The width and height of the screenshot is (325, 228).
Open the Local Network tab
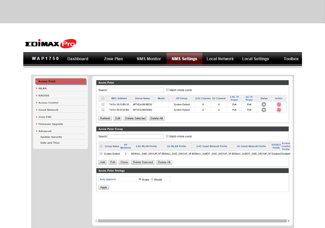(220, 59)
